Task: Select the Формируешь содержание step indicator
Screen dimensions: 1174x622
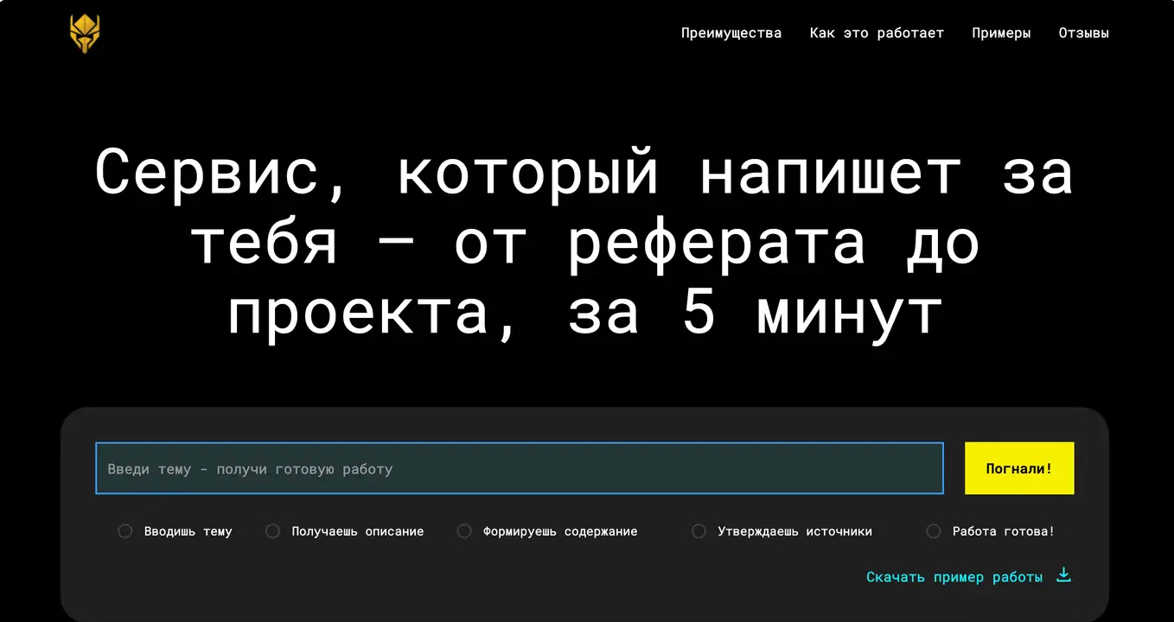Action: (x=464, y=530)
